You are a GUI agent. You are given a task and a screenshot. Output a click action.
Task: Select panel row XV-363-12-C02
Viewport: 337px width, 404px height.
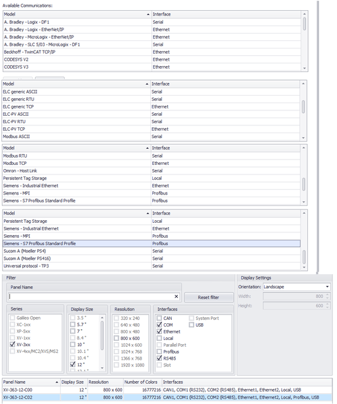[x=167, y=397]
